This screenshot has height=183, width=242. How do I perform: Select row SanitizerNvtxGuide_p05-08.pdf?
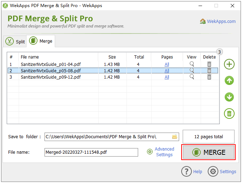tap(113, 71)
